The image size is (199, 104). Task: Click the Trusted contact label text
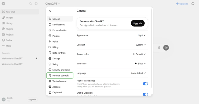[60, 81]
